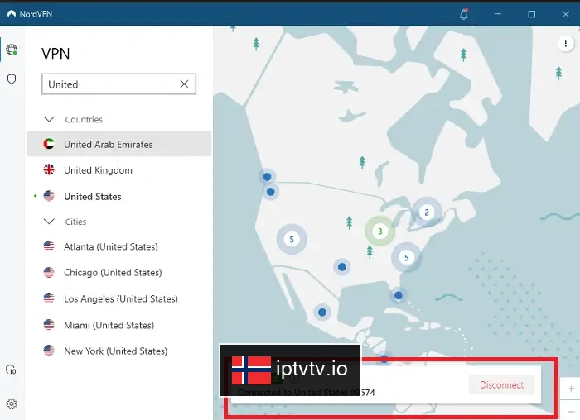The width and height of the screenshot is (580, 420).
Task: Select the Texas server dot on map
Action: tap(341, 266)
